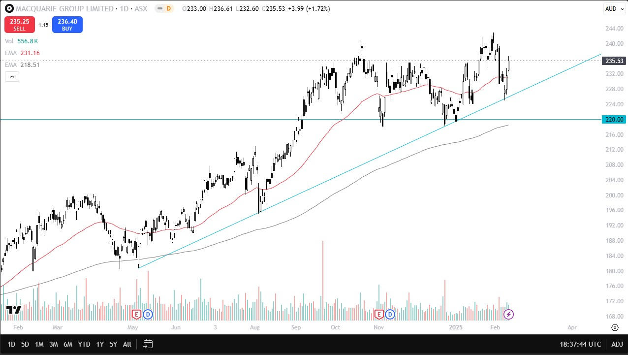
Task: Click the +3.99 (+1.72%) change value
Action: click(310, 9)
